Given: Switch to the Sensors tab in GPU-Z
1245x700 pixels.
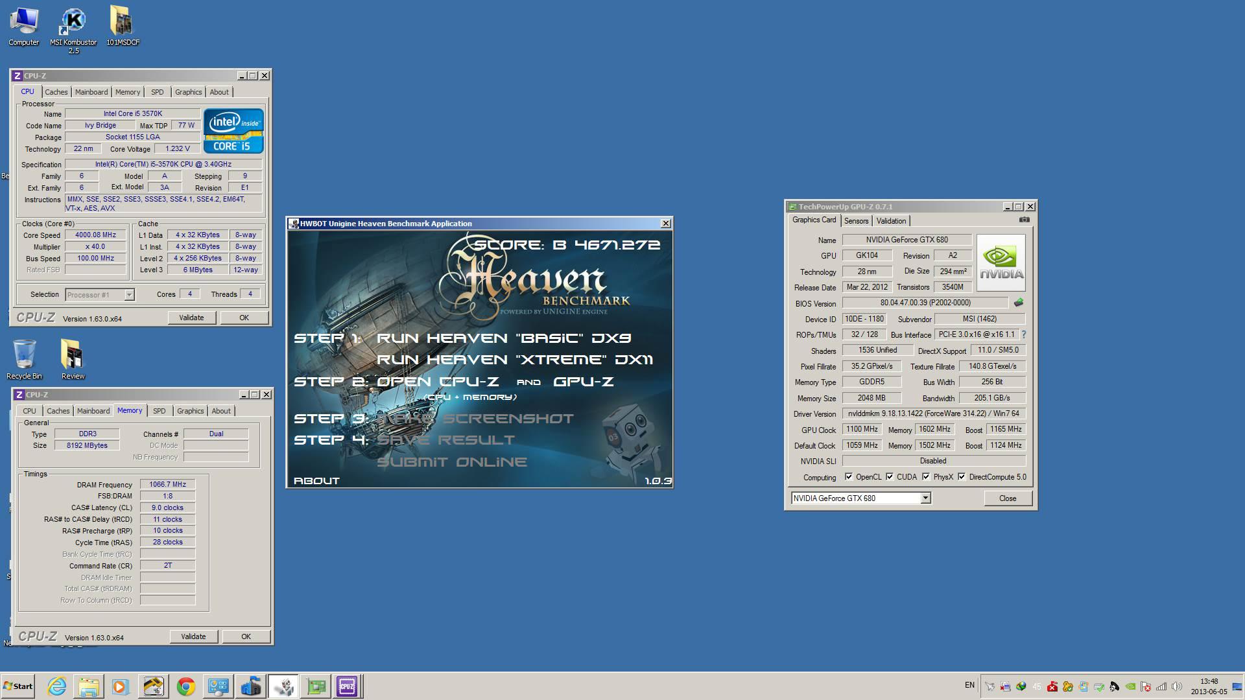Looking at the screenshot, I should click(856, 221).
